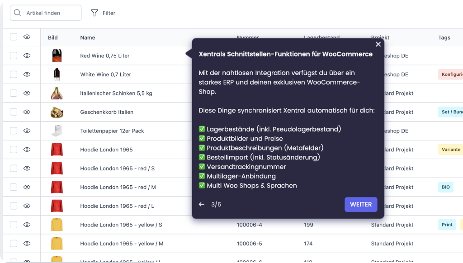Open article Geschenkkorb Italien

point(107,112)
